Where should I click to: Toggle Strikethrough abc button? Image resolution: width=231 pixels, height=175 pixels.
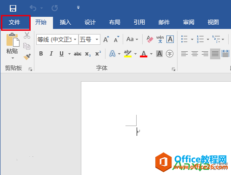click(78, 54)
